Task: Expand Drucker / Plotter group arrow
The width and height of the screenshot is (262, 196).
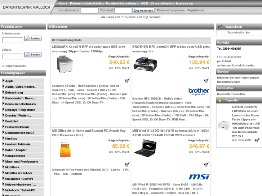Action: tap(3, 115)
